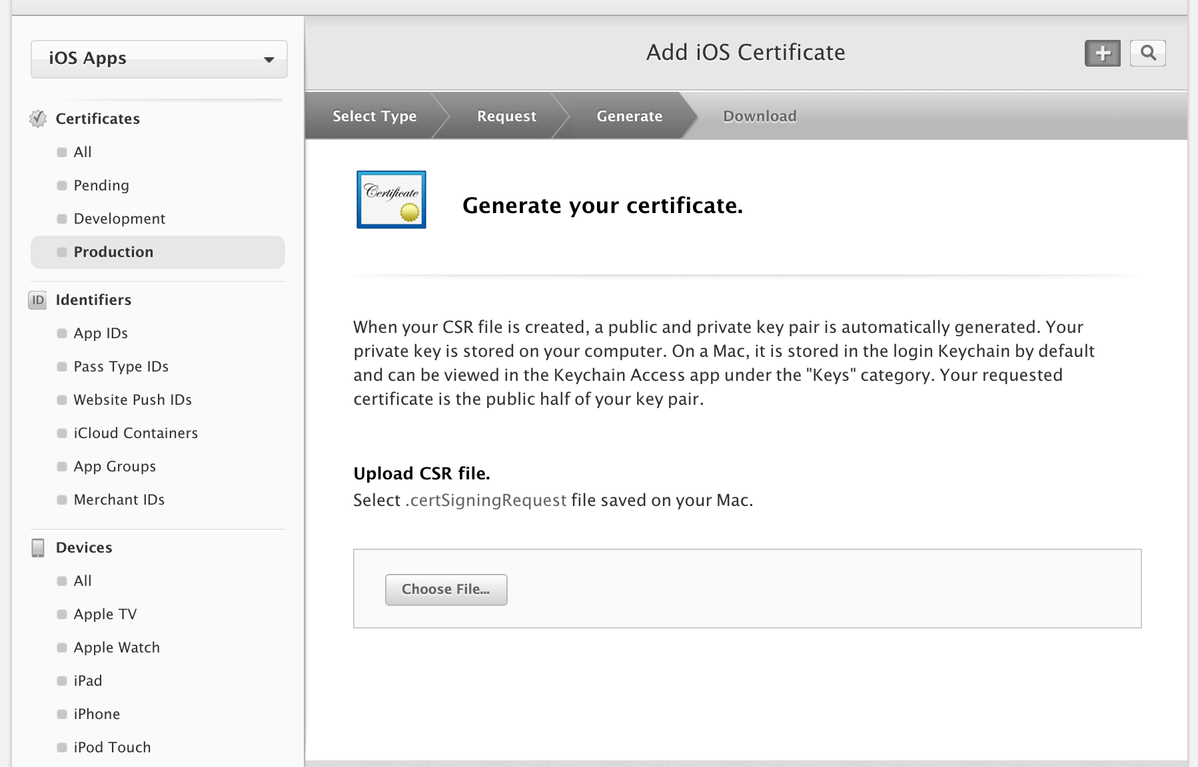Click the Add iOS Certificate title
The width and height of the screenshot is (1198, 767).
tap(746, 53)
